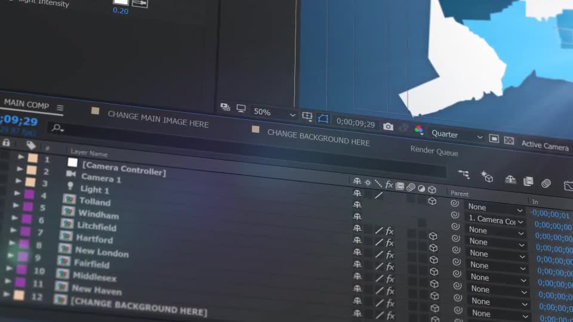Toggle the transparency grid in viewer
This screenshot has height=322, width=573.
[509, 141]
